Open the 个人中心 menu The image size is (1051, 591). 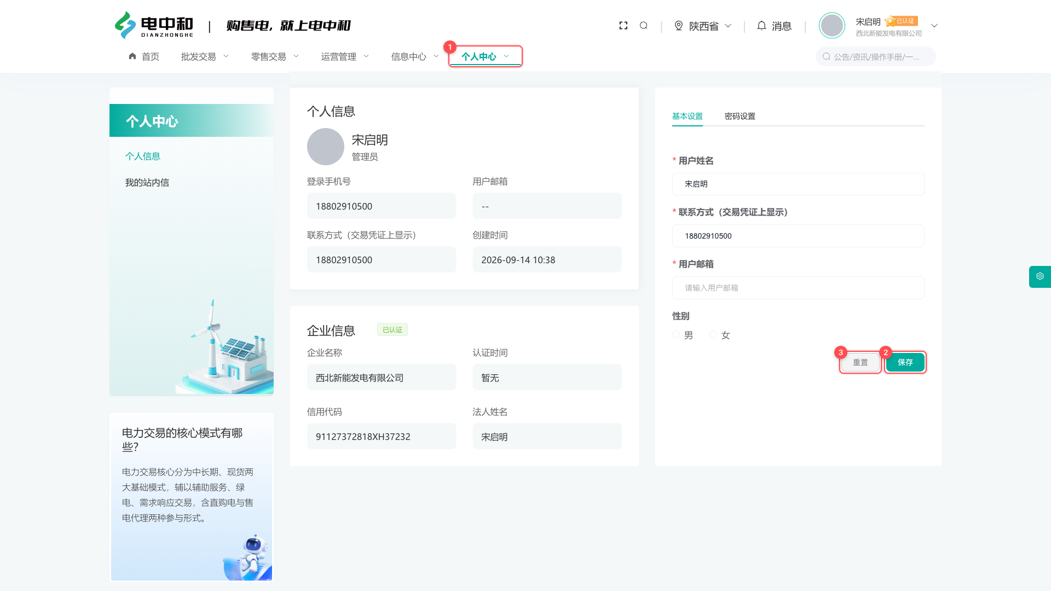point(486,56)
